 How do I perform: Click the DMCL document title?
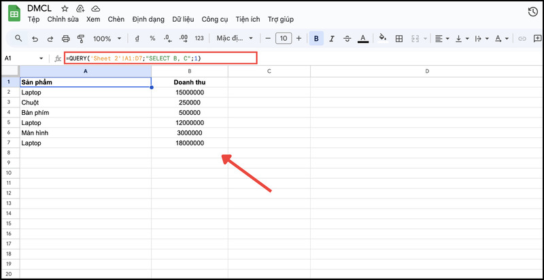pyautogui.click(x=39, y=8)
